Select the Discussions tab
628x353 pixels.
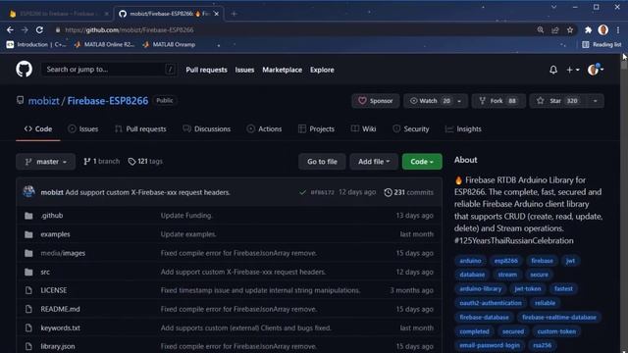click(207, 128)
